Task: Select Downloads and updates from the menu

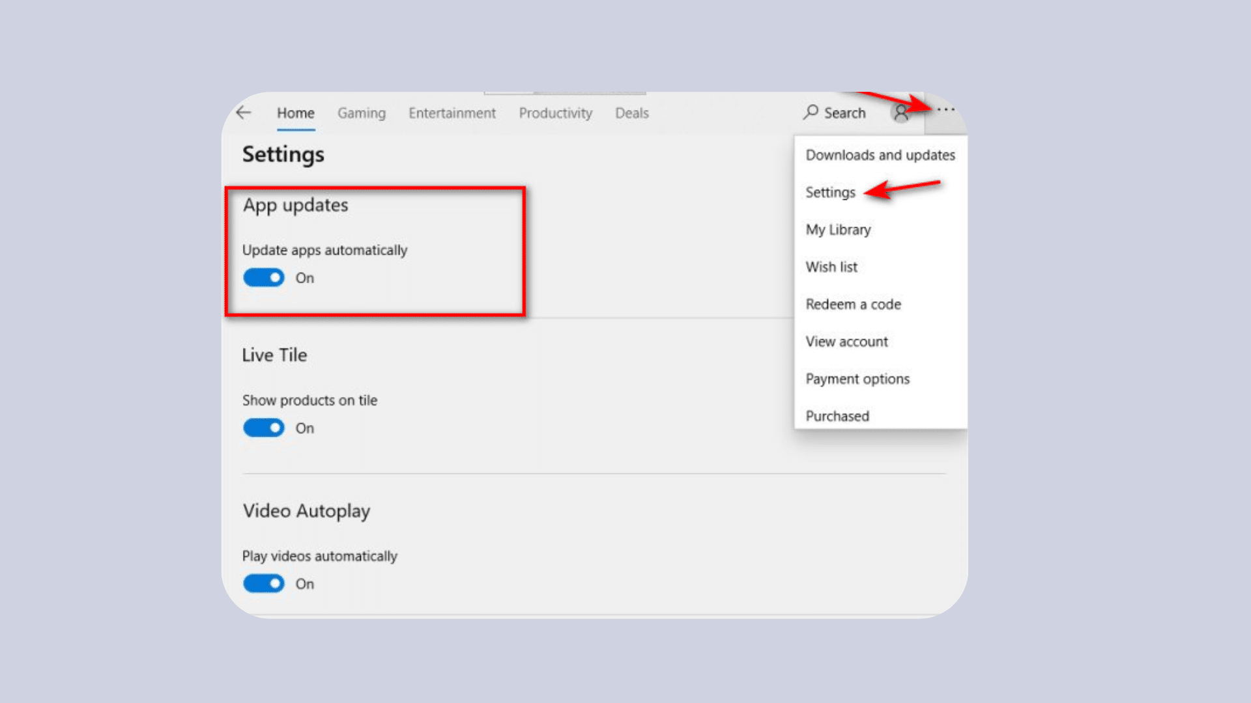Action: [x=880, y=155]
